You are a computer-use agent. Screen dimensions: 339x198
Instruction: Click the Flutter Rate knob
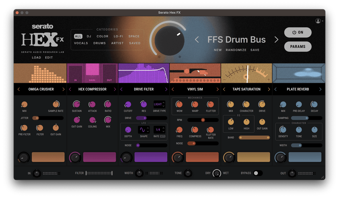coord(210,130)
